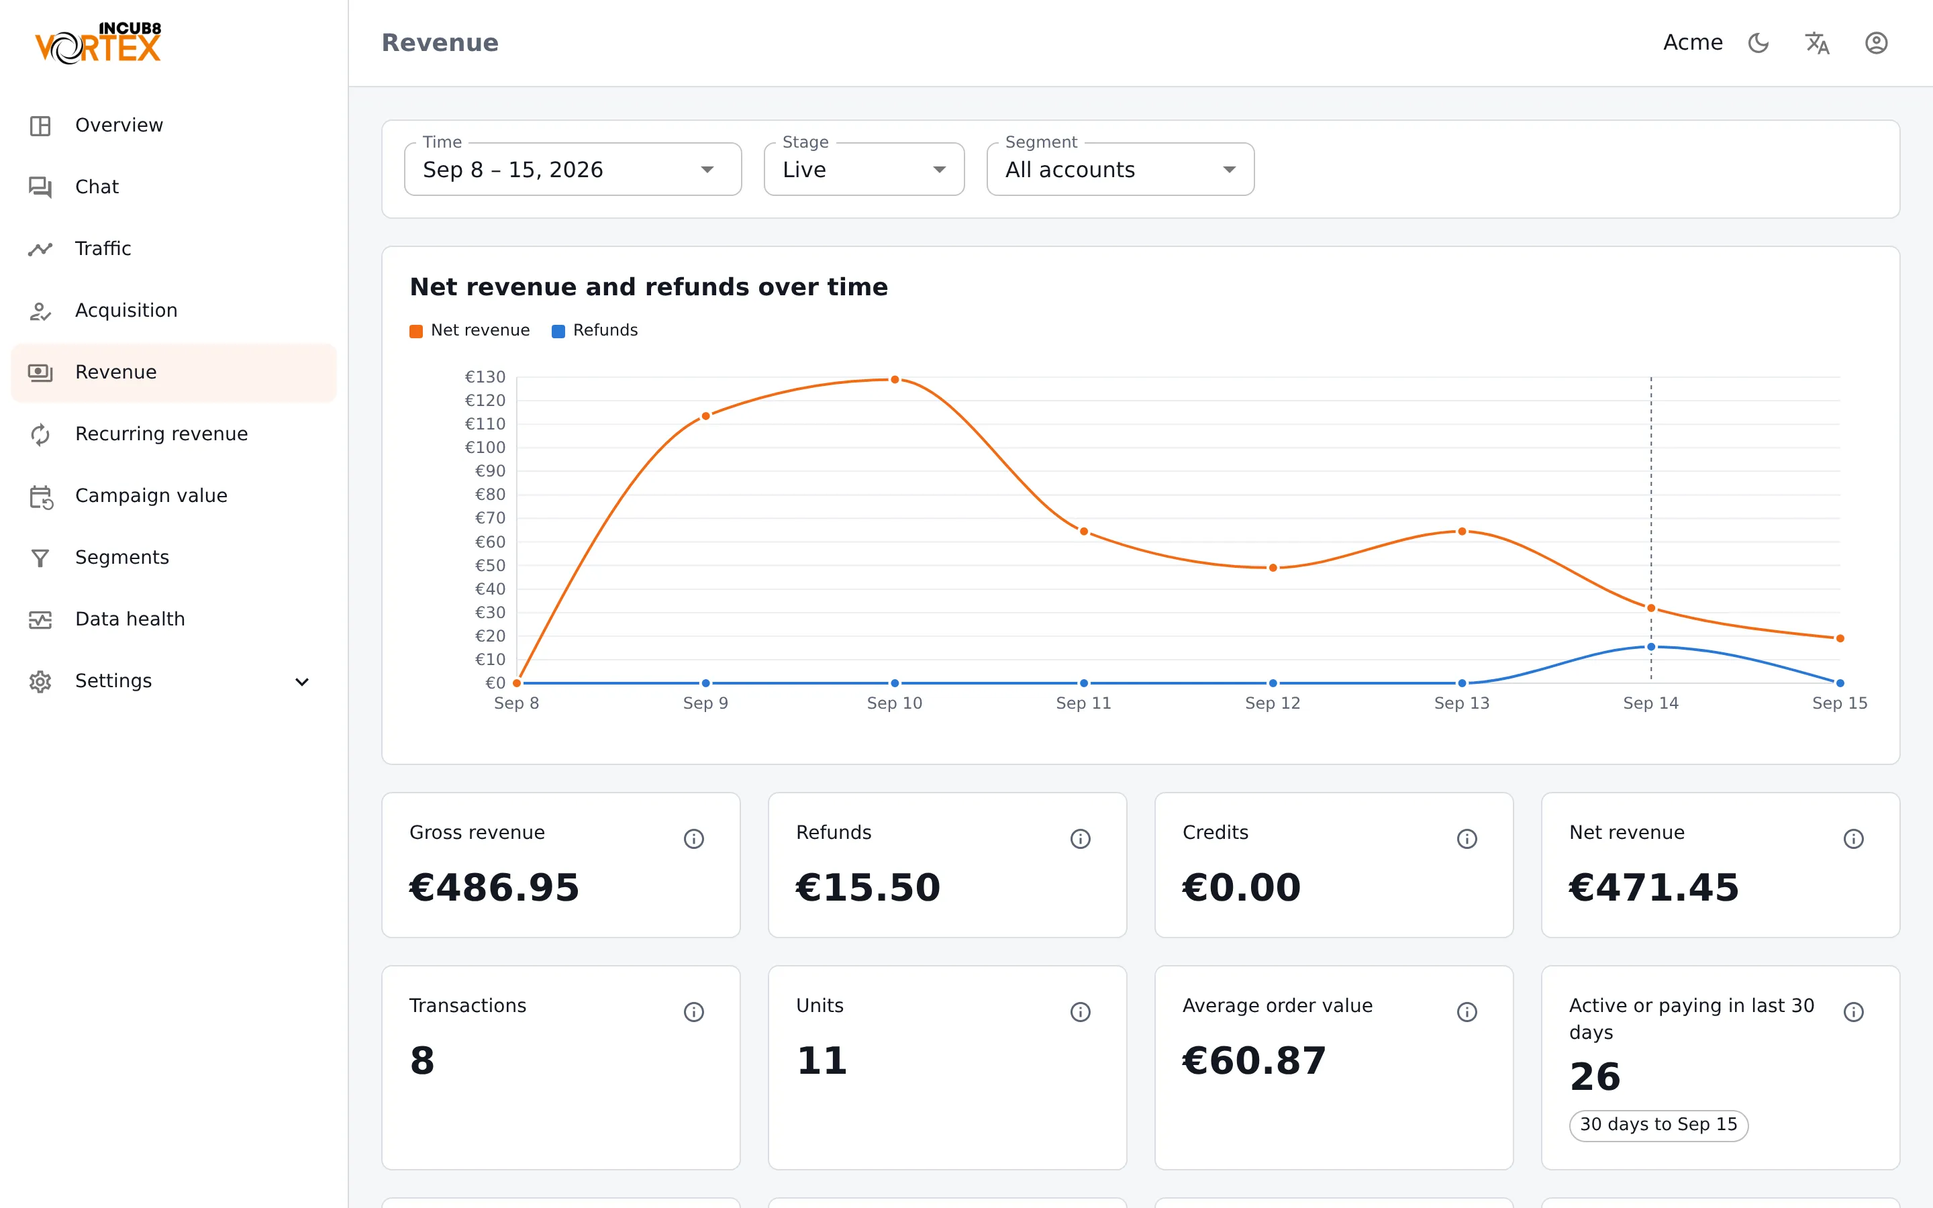Click the Recurring revenue cycle icon
This screenshot has height=1208, width=1933.
pyautogui.click(x=40, y=434)
